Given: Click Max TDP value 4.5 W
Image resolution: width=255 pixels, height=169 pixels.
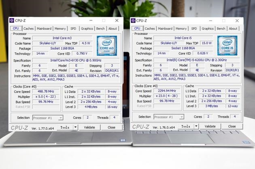Looking at the screenshot, I should click(86, 43).
